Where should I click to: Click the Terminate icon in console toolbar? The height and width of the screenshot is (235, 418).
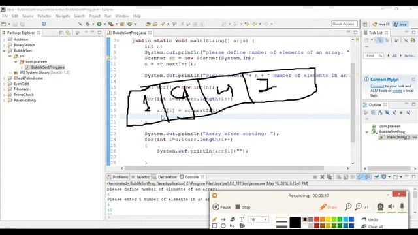click(315, 177)
